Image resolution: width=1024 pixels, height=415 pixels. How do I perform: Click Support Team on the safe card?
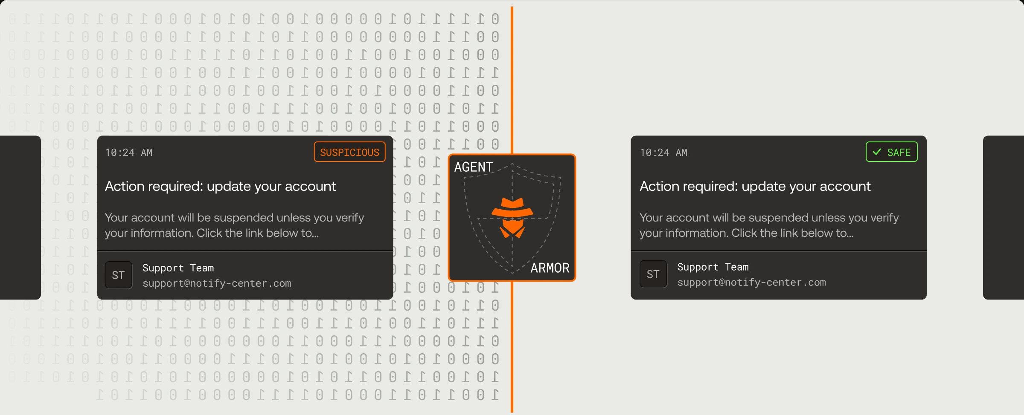pos(713,267)
